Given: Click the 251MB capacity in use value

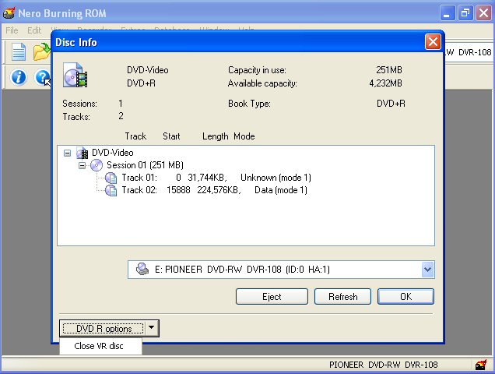Looking at the screenshot, I should click(x=389, y=70).
